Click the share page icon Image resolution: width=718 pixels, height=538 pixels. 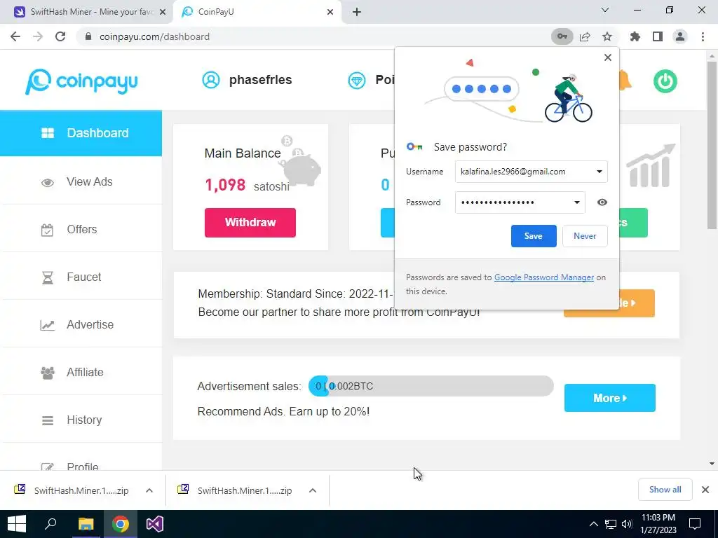(x=585, y=36)
